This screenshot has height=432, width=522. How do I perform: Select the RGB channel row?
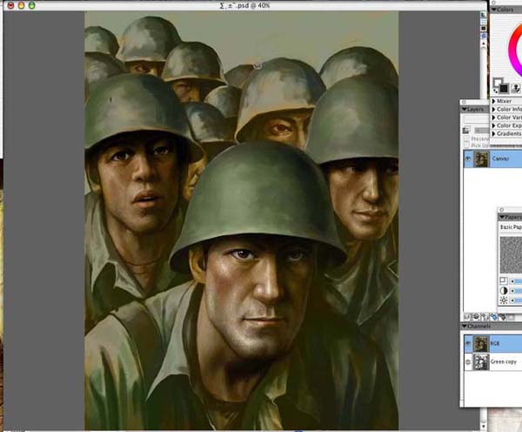click(x=492, y=344)
